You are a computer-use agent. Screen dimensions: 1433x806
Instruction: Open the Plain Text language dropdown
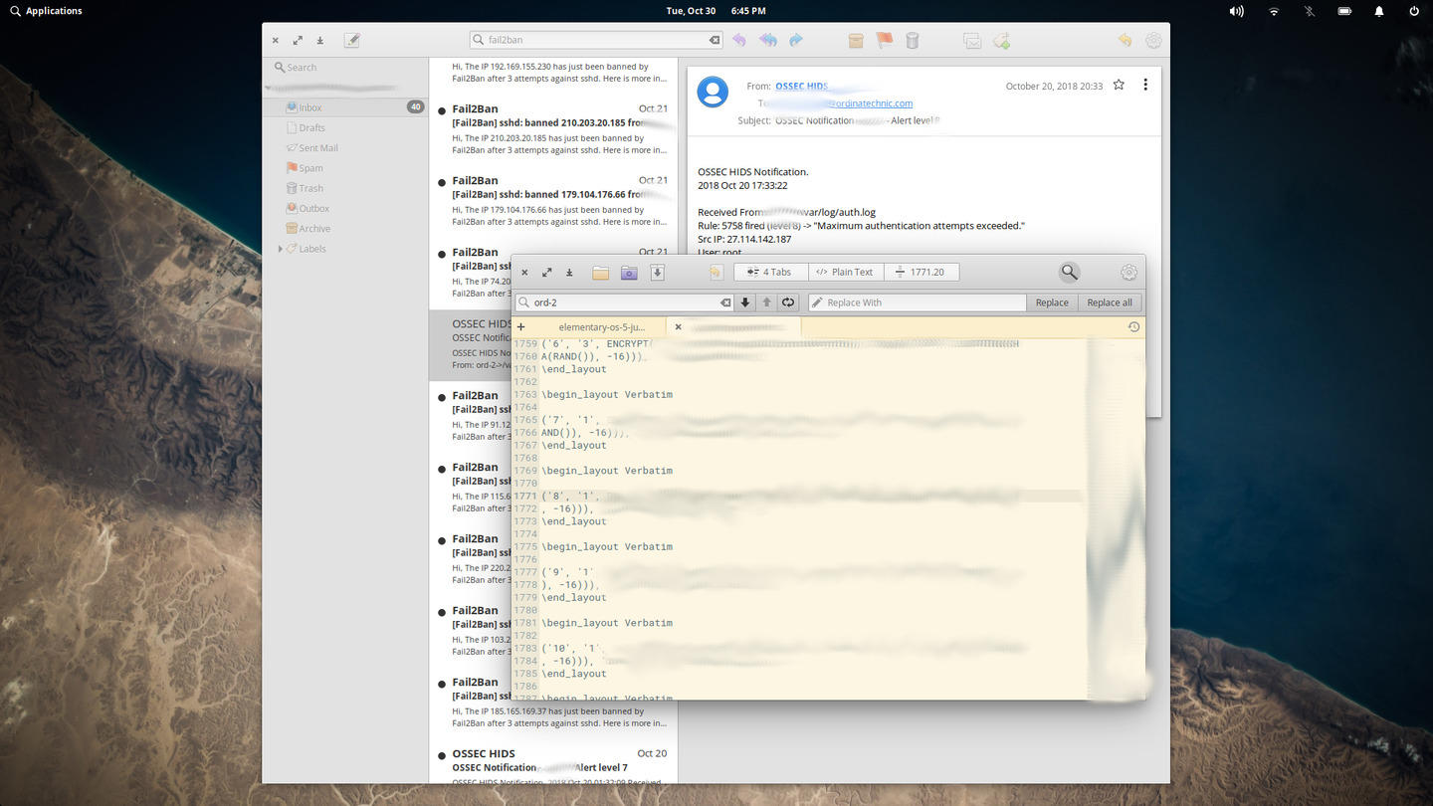point(844,272)
